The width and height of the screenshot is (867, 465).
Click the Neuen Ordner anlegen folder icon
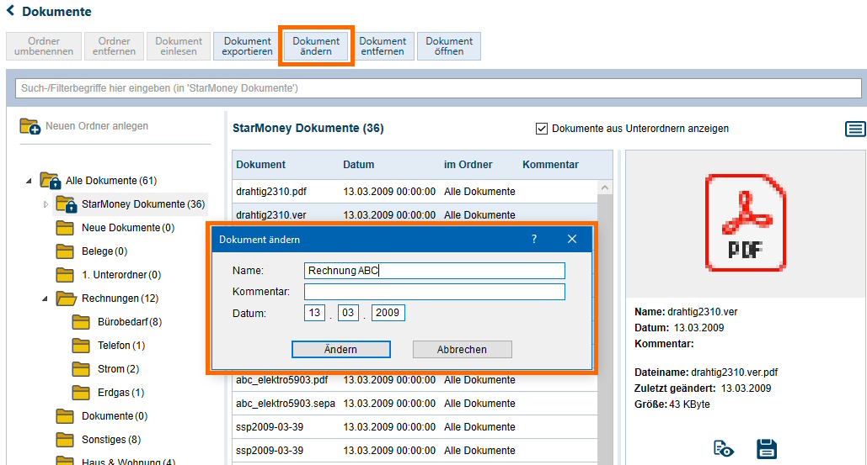pyautogui.click(x=29, y=126)
